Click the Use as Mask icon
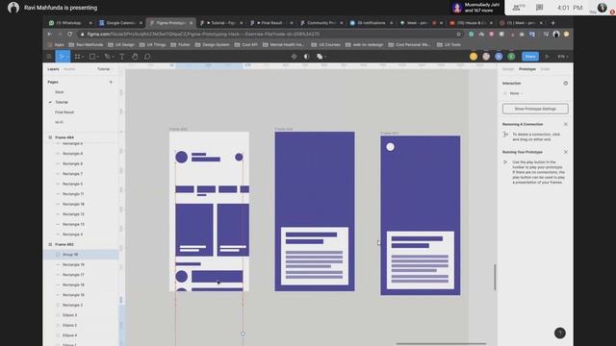The width and height of the screenshot is (616, 346). click(306, 57)
